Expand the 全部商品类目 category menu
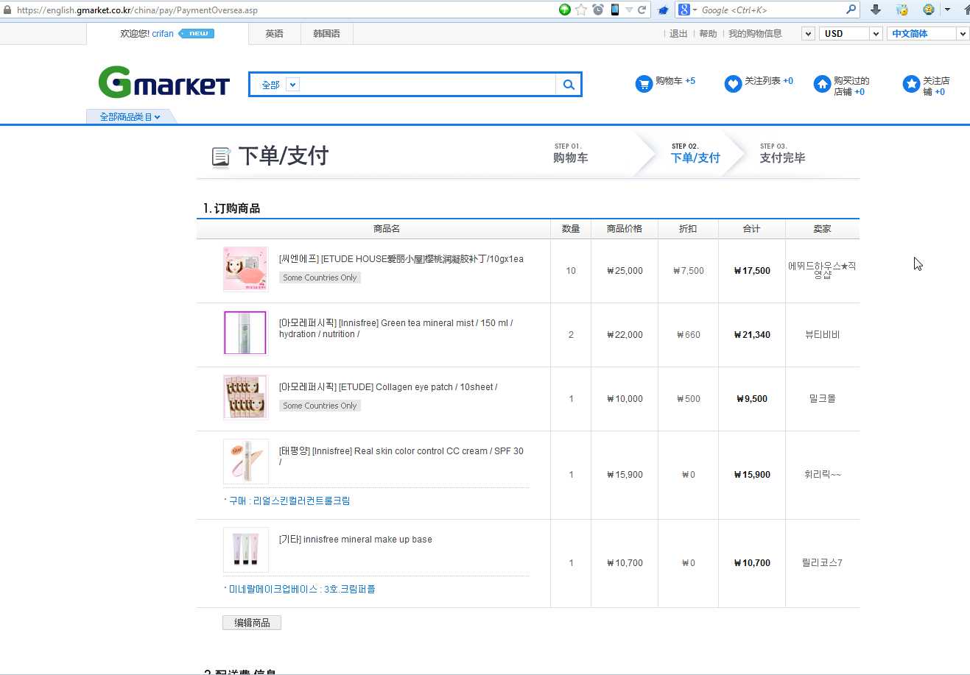 130,117
